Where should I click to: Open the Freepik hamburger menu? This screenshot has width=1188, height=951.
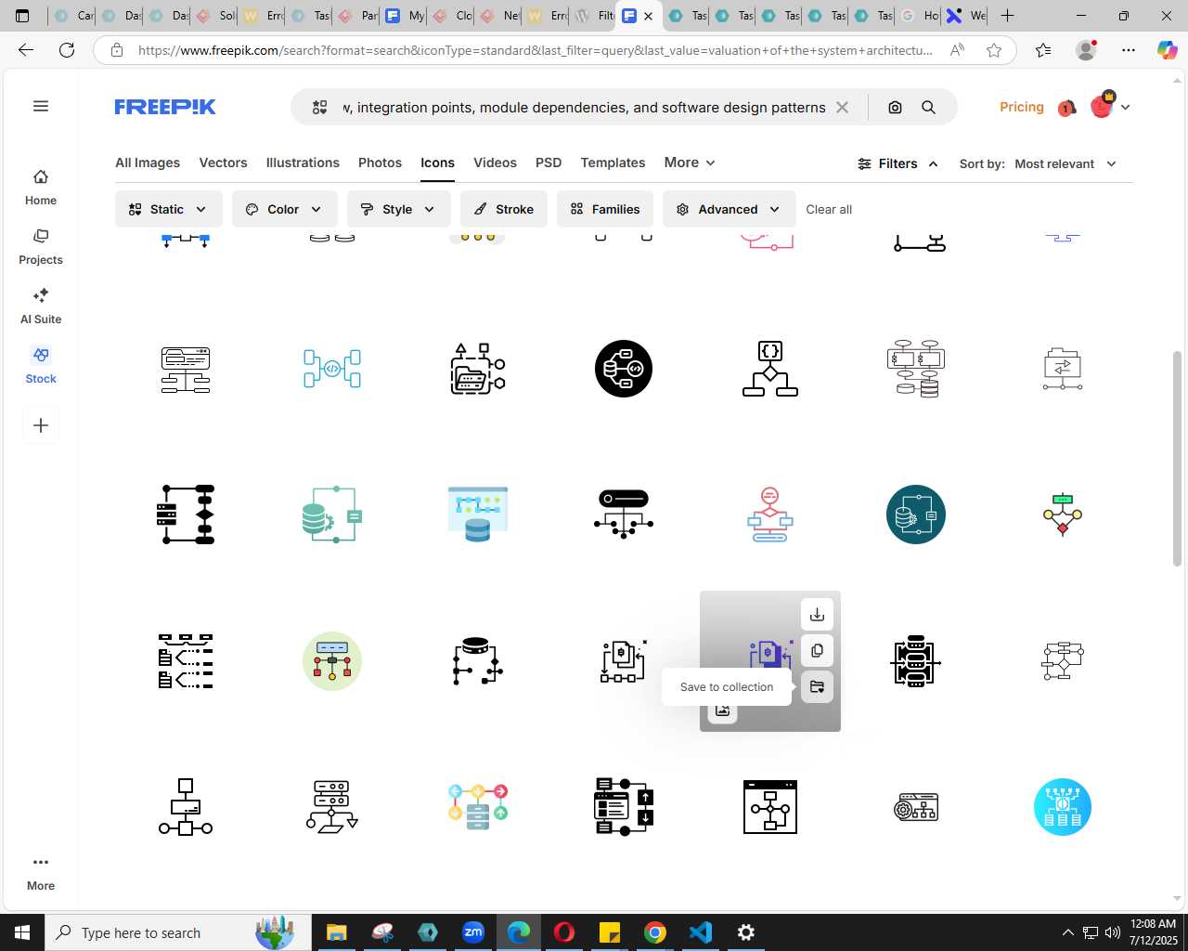tap(41, 106)
